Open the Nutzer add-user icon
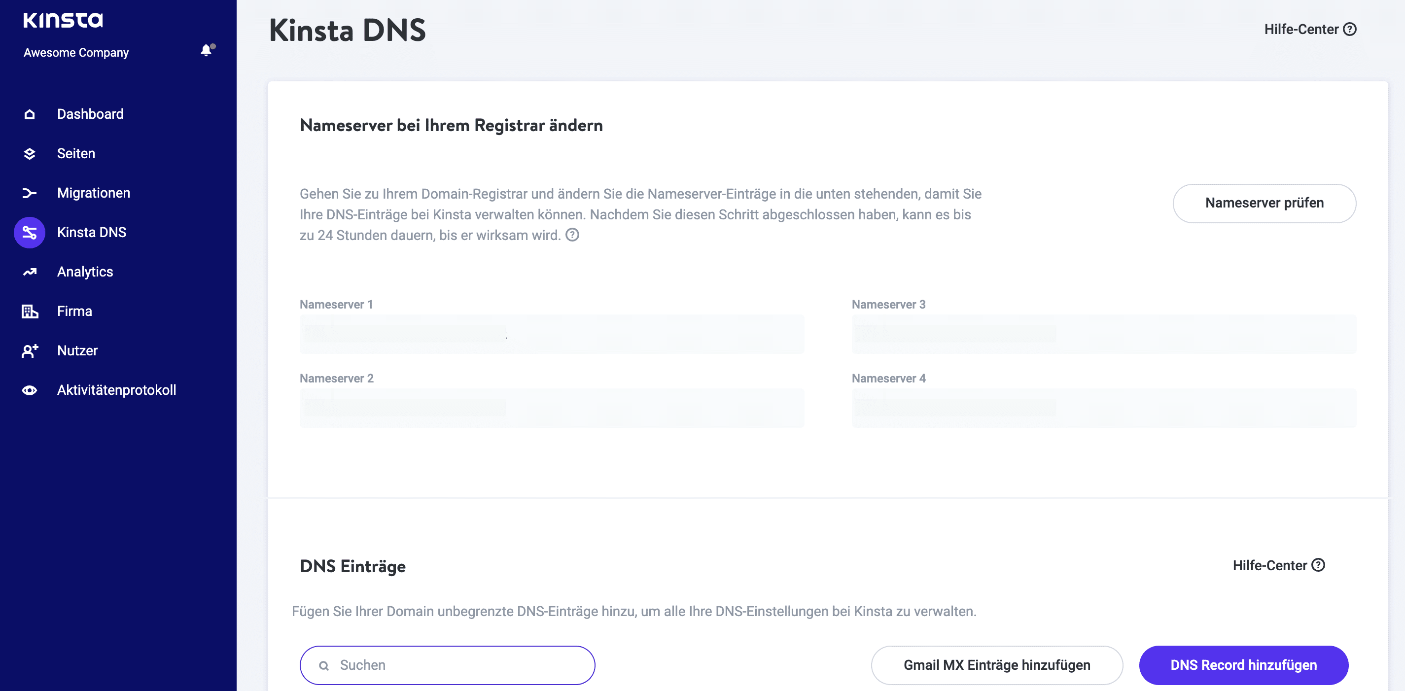1405x691 pixels. click(30, 351)
